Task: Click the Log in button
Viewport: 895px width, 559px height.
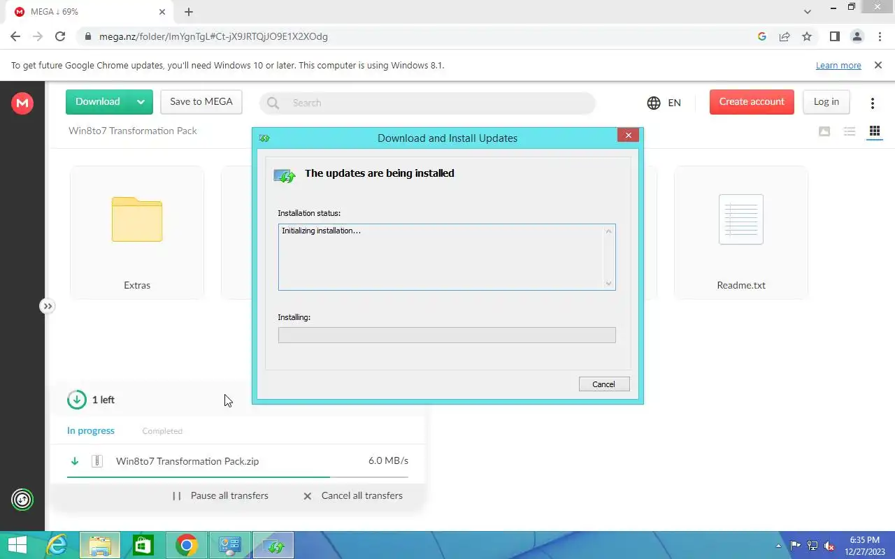Action: point(826,102)
